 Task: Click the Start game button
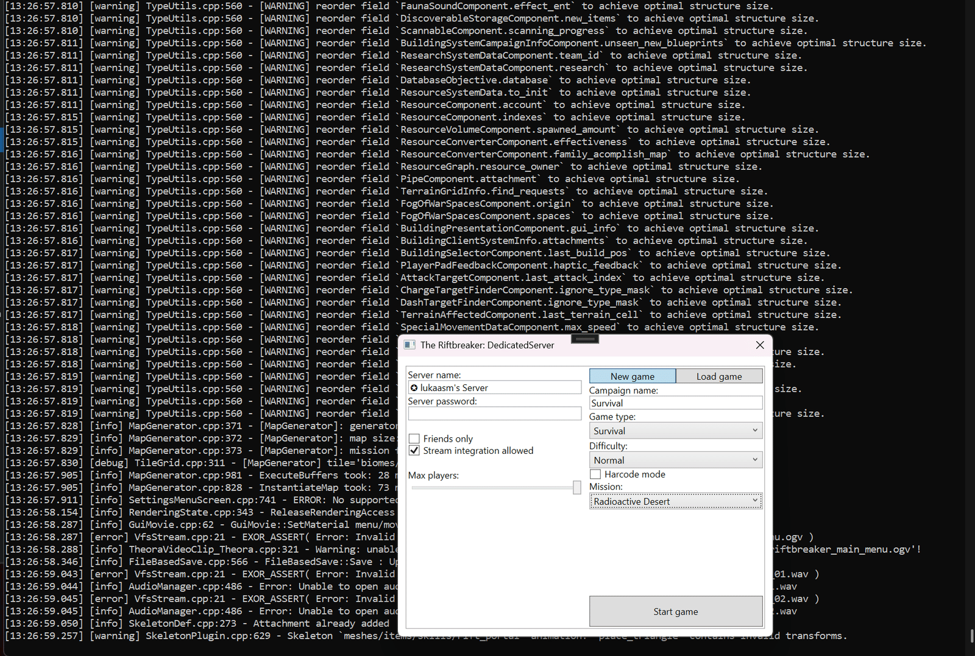pos(676,611)
